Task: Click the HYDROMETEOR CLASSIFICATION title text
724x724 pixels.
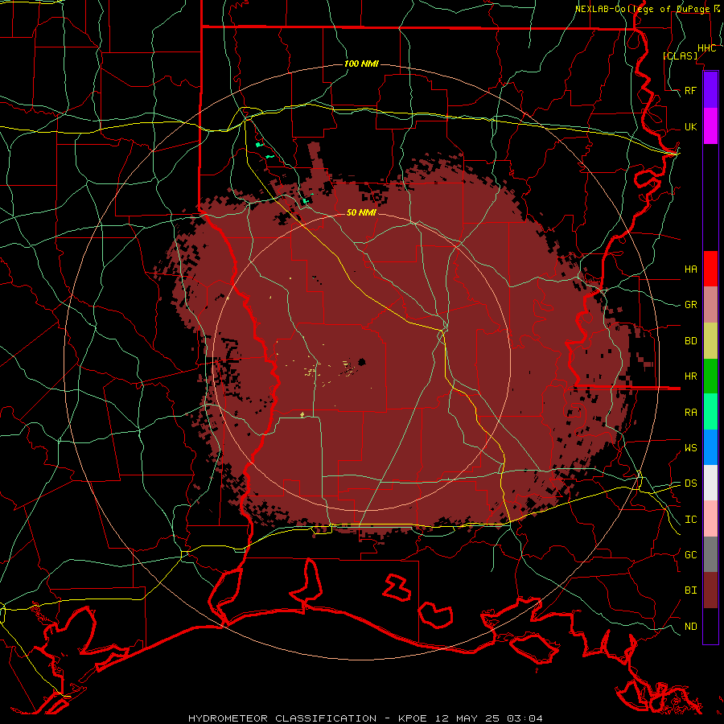Action: pyautogui.click(x=282, y=718)
